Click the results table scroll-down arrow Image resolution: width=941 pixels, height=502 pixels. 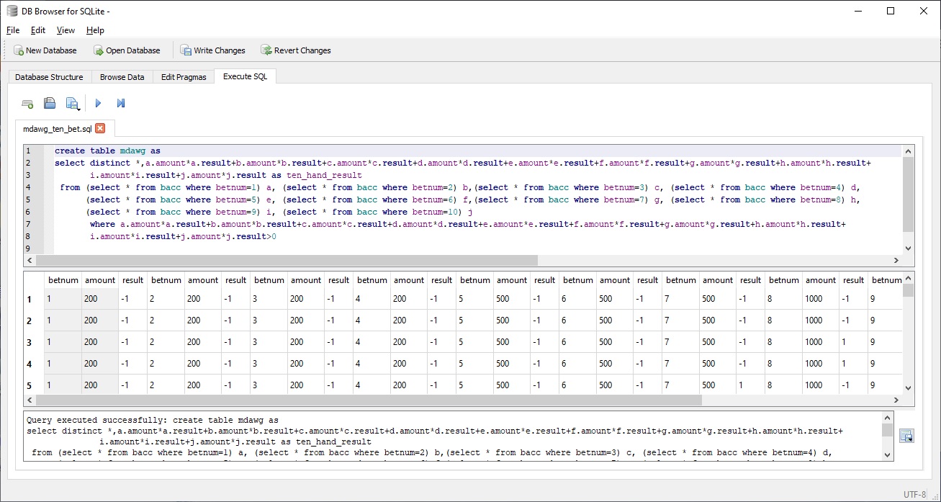click(908, 388)
